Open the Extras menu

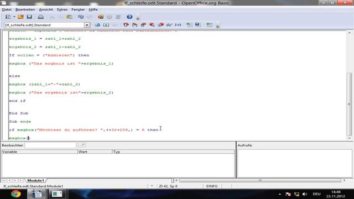(x=62, y=9)
